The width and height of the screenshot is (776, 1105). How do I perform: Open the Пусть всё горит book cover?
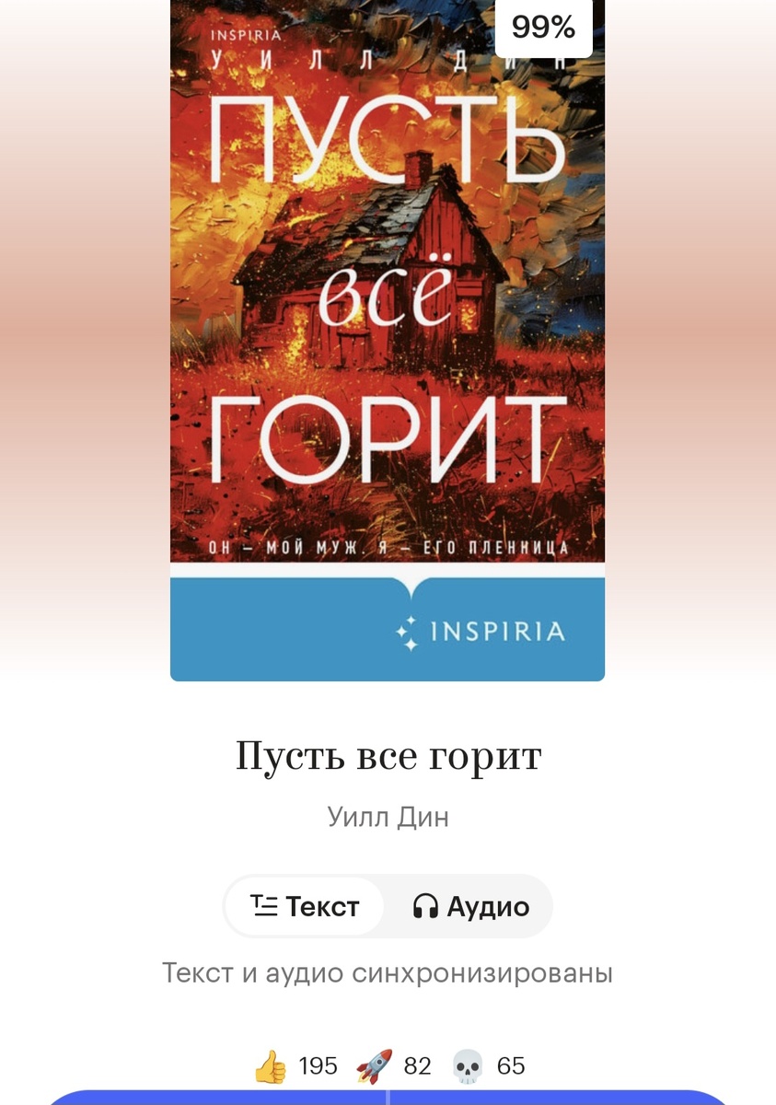388,340
